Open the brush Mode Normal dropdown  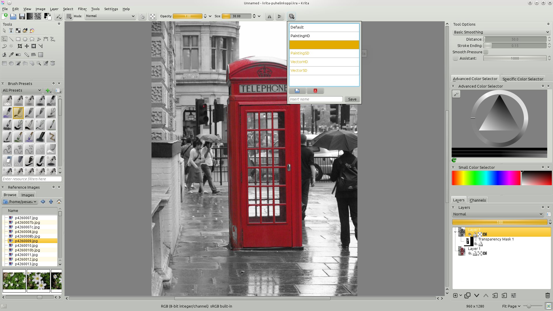pyautogui.click(x=110, y=16)
